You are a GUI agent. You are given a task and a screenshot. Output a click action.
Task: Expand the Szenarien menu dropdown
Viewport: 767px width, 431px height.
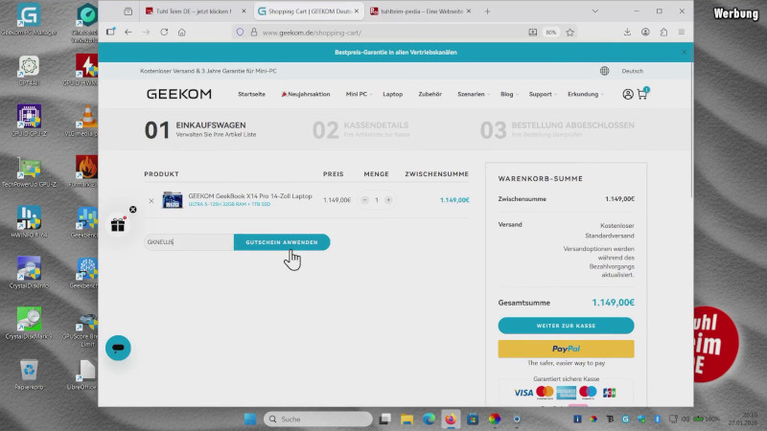click(x=471, y=95)
